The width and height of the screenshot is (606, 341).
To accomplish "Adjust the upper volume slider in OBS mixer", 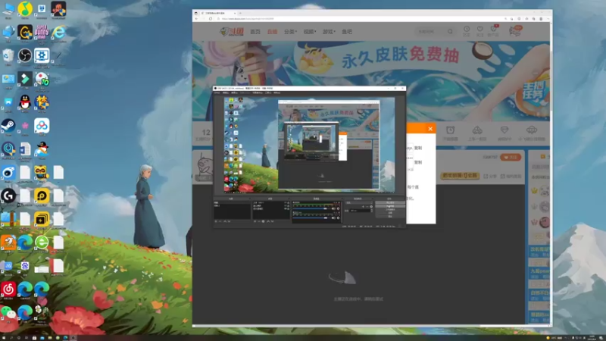I will 312,208.
